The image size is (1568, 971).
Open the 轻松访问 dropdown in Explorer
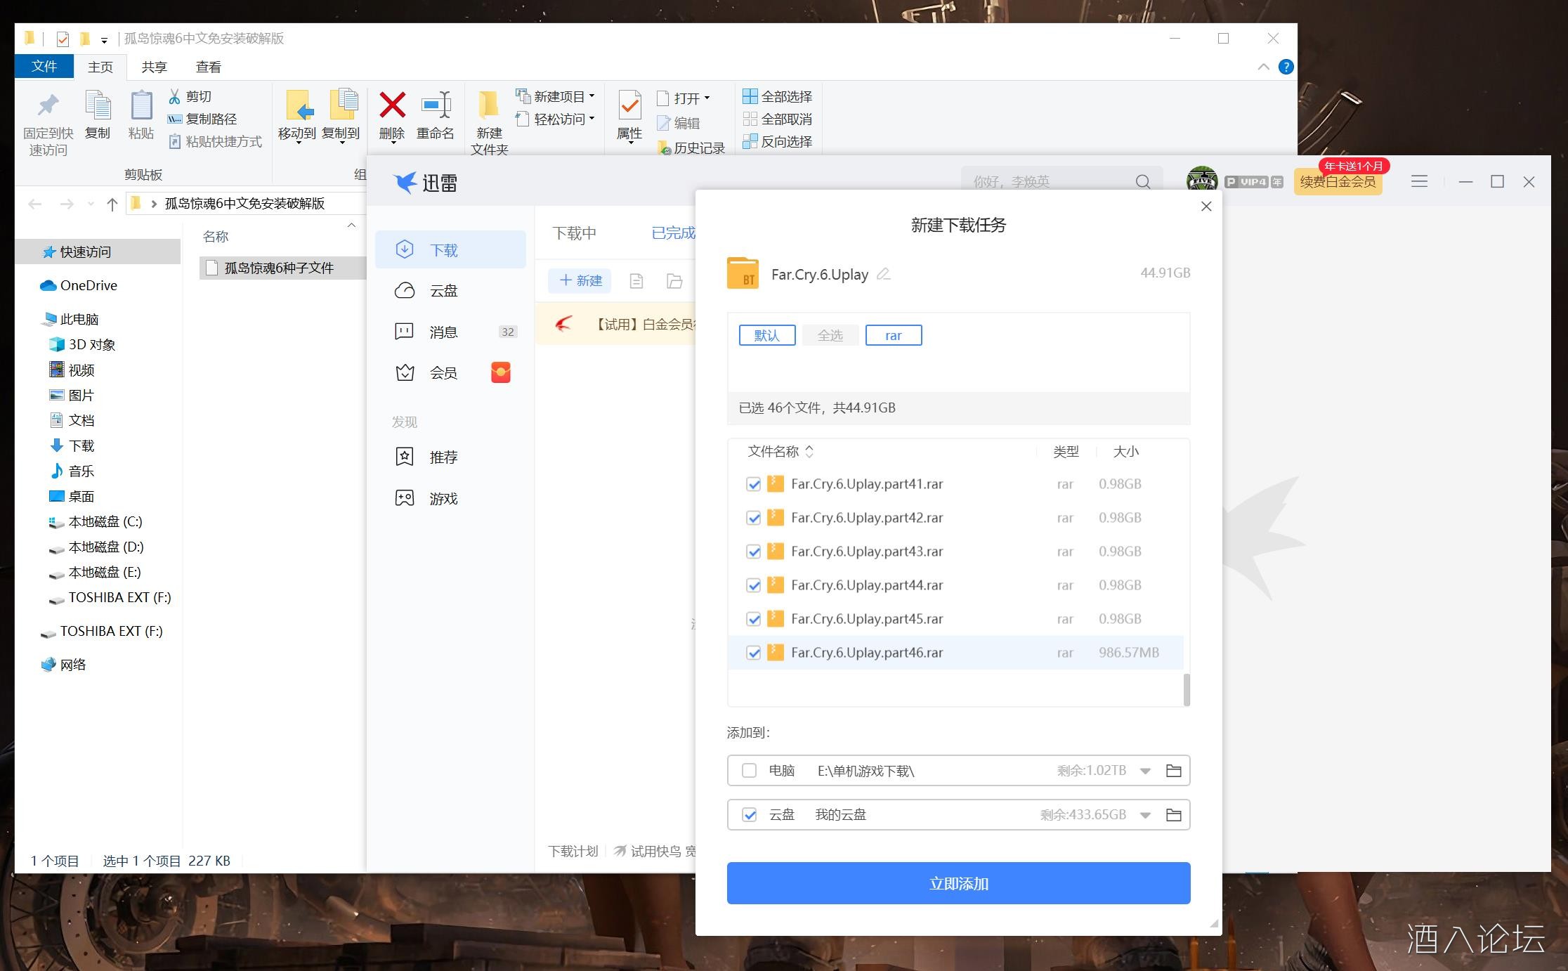pyautogui.click(x=555, y=119)
